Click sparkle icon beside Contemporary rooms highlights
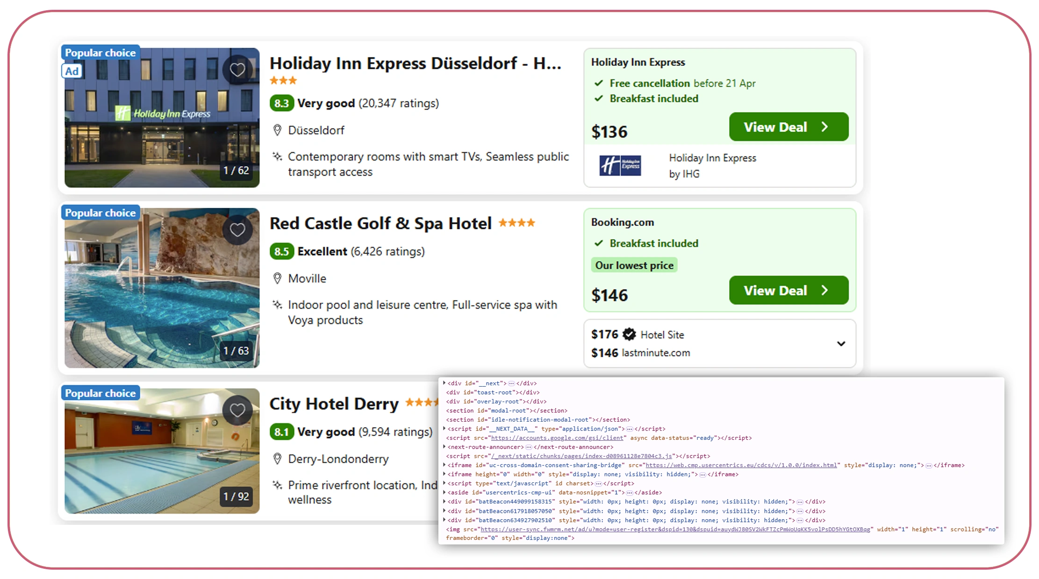The width and height of the screenshot is (1039, 579). 277,156
